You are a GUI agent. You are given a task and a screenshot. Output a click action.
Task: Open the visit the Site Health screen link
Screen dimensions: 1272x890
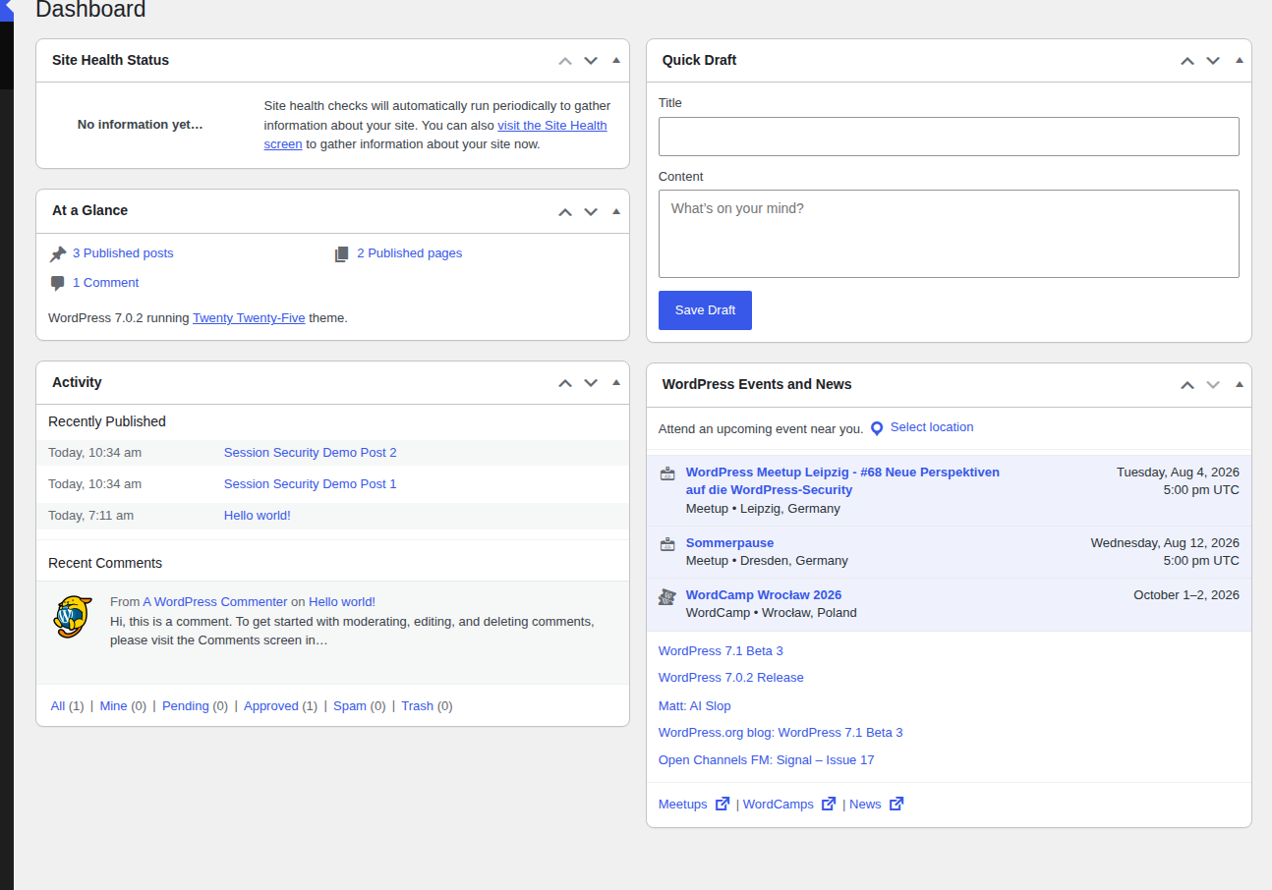[552, 125]
